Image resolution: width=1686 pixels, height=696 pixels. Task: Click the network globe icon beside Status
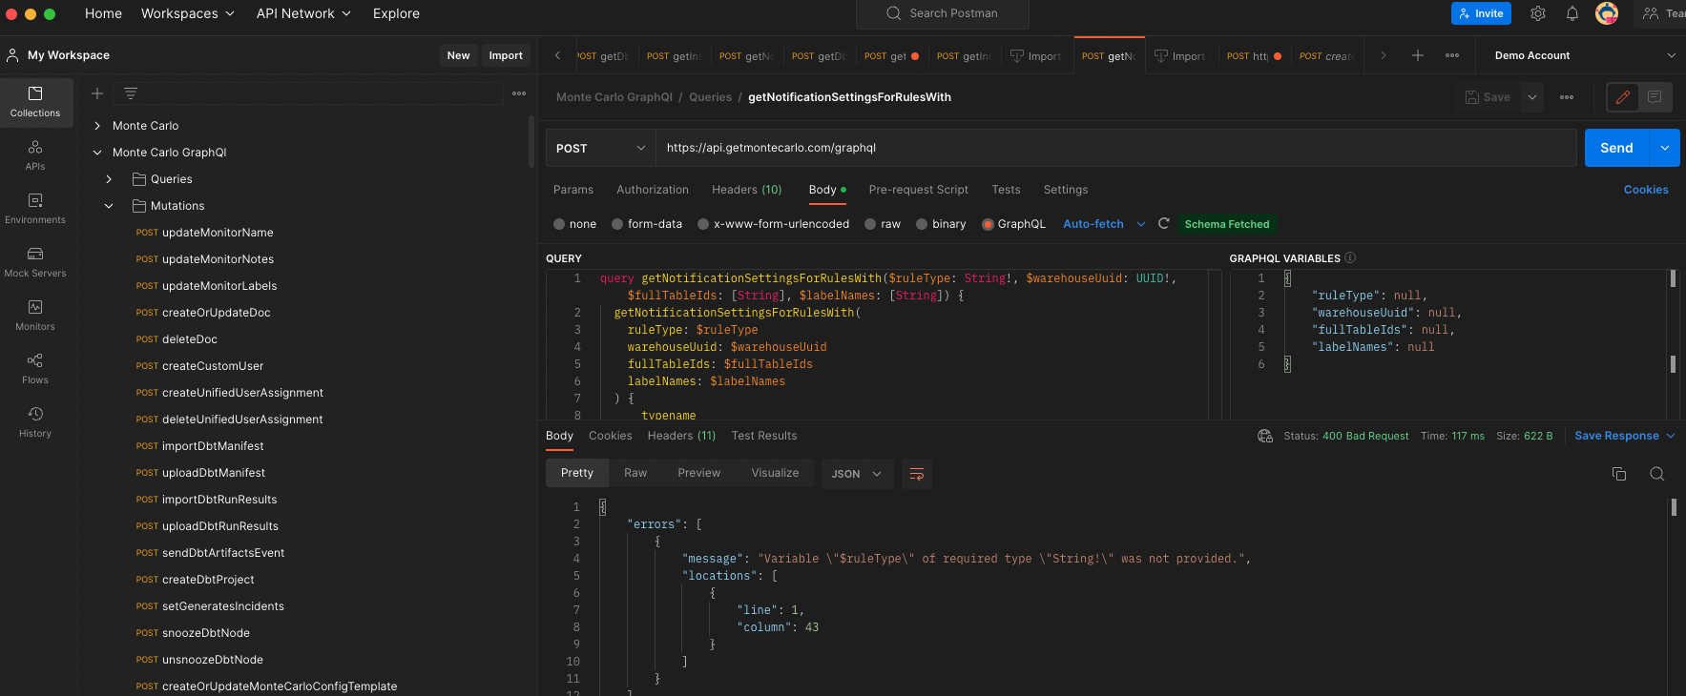coord(1265,436)
